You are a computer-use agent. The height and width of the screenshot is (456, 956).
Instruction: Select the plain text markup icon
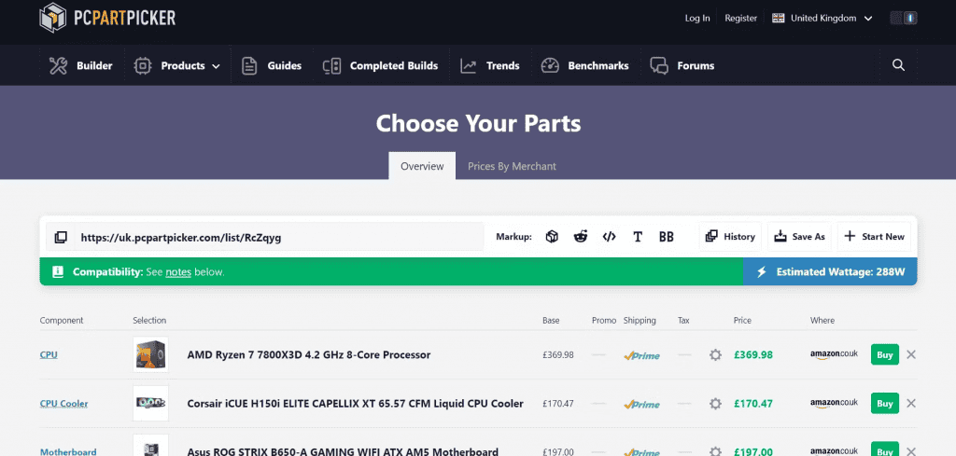[x=638, y=237]
